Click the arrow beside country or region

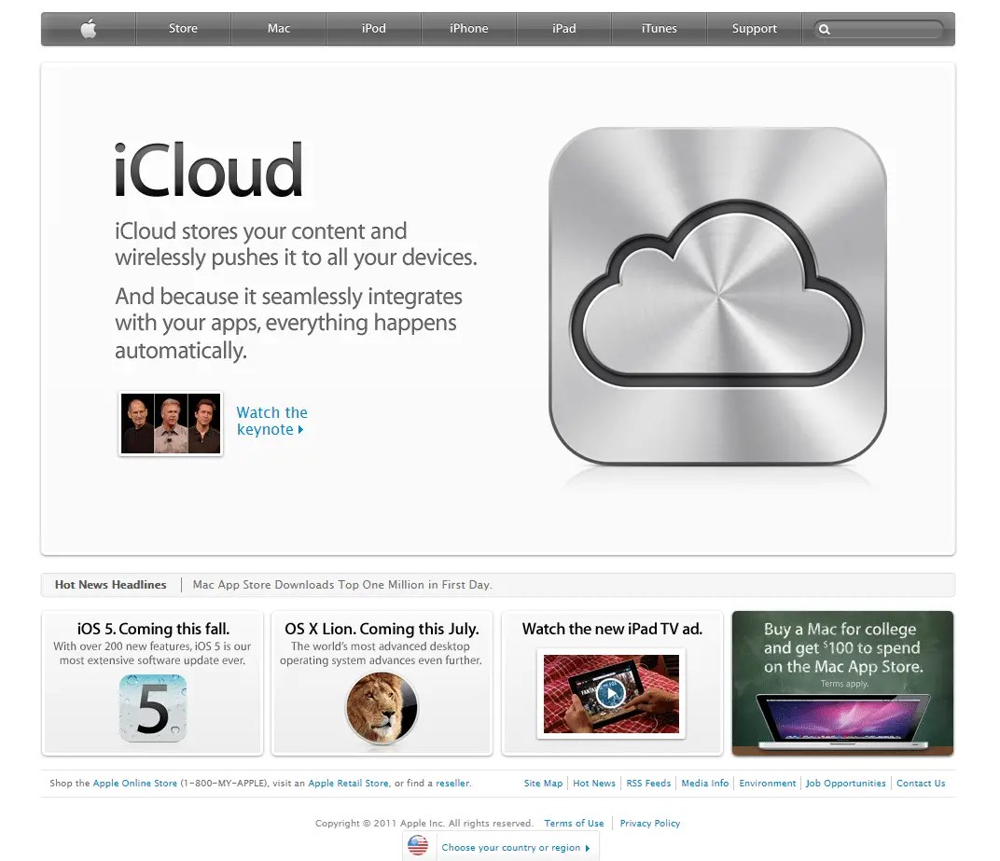pyautogui.click(x=588, y=848)
